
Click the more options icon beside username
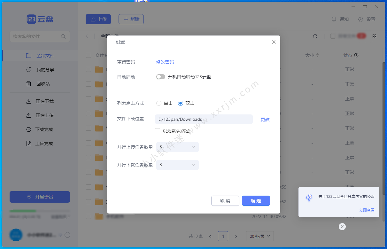(x=67, y=235)
